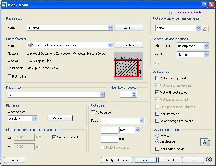Enable Plot upside-down checkbox
Viewport: 216px width, 166px height.
point(157,149)
